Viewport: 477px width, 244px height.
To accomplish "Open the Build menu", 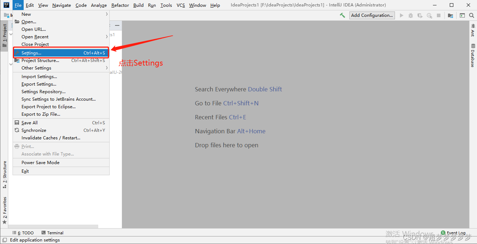I will coord(138,5).
